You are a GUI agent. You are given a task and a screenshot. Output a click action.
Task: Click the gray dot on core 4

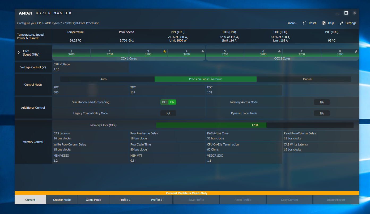point(203,51)
